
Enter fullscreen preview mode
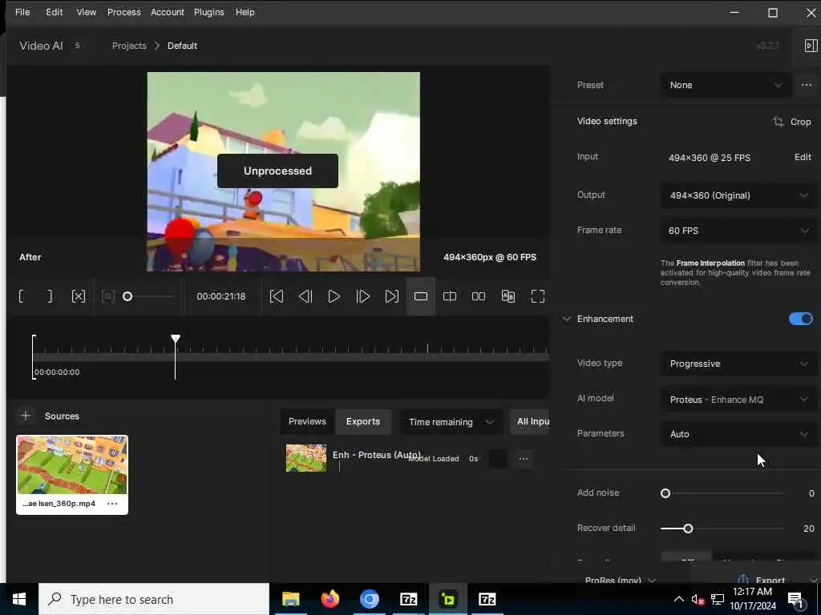[538, 296]
